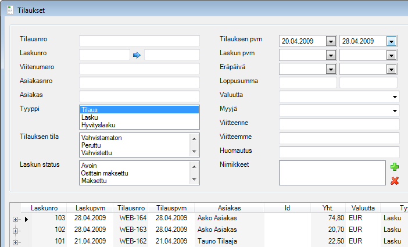Click order number WEB-163 cell

(131, 230)
